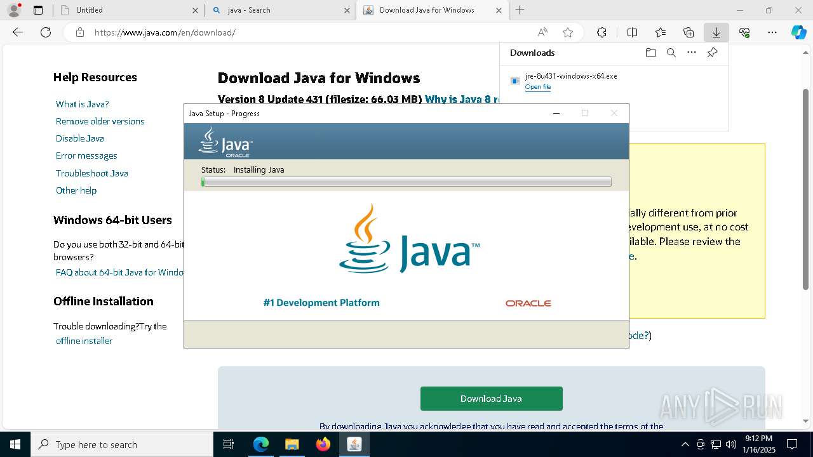This screenshot has width=813, height=457.
Task: Open file link for jre-8u431 download
Action: pos(537,87)
